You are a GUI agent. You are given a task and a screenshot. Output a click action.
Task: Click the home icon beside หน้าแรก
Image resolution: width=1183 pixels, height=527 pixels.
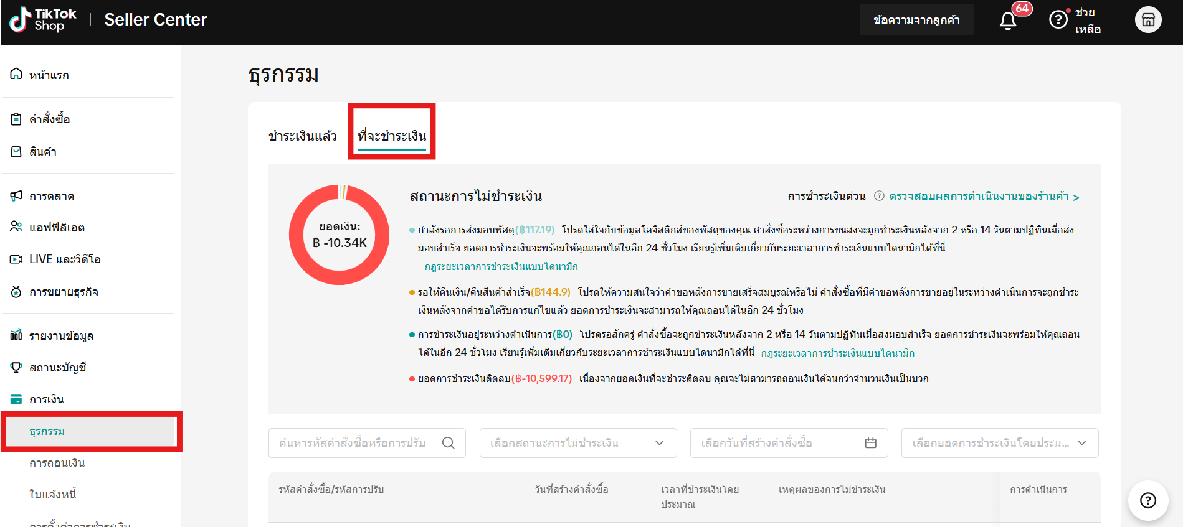[x=16, y=74]
